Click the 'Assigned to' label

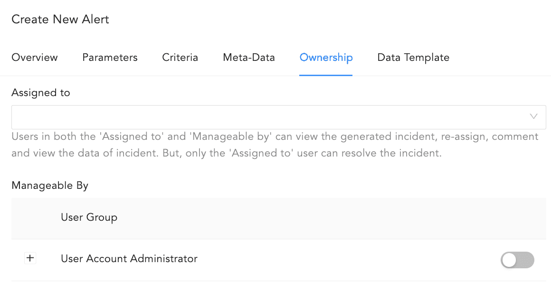coord(41,92)
